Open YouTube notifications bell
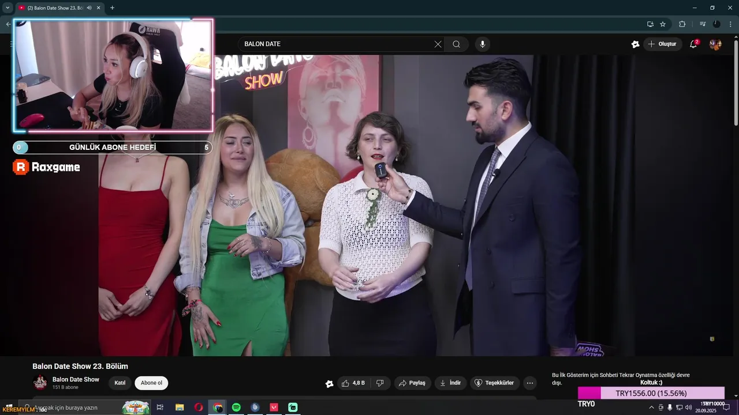 (x=693, y=44)
